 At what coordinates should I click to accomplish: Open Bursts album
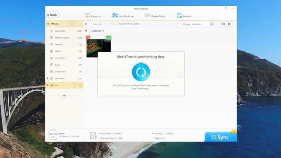tap(65, 65)
